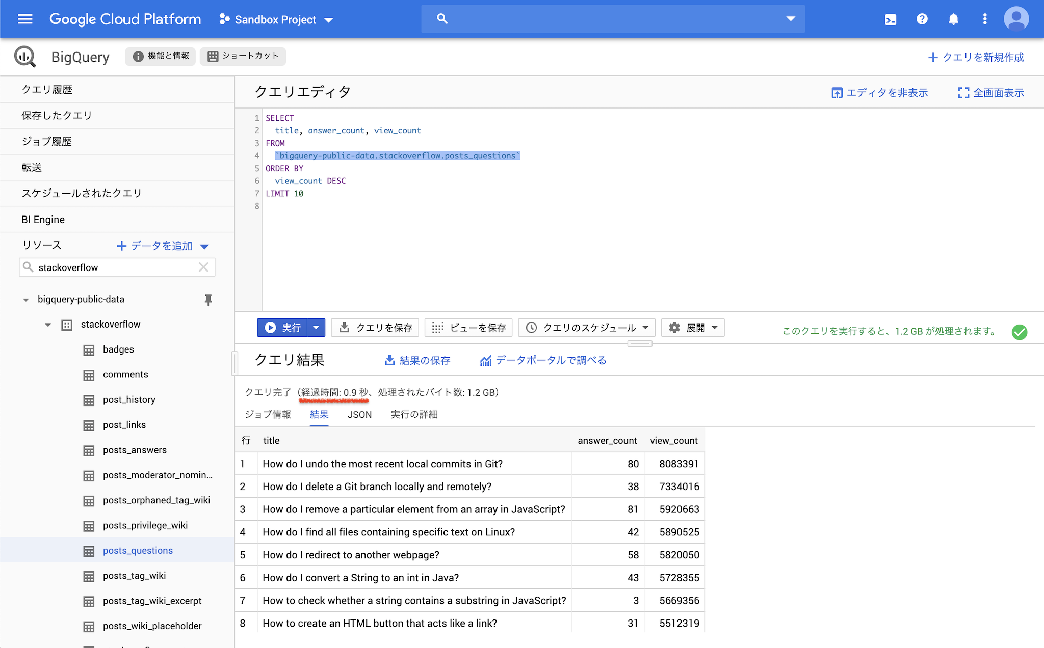Switch to the 実行の詳細 tab

point(414,415)
